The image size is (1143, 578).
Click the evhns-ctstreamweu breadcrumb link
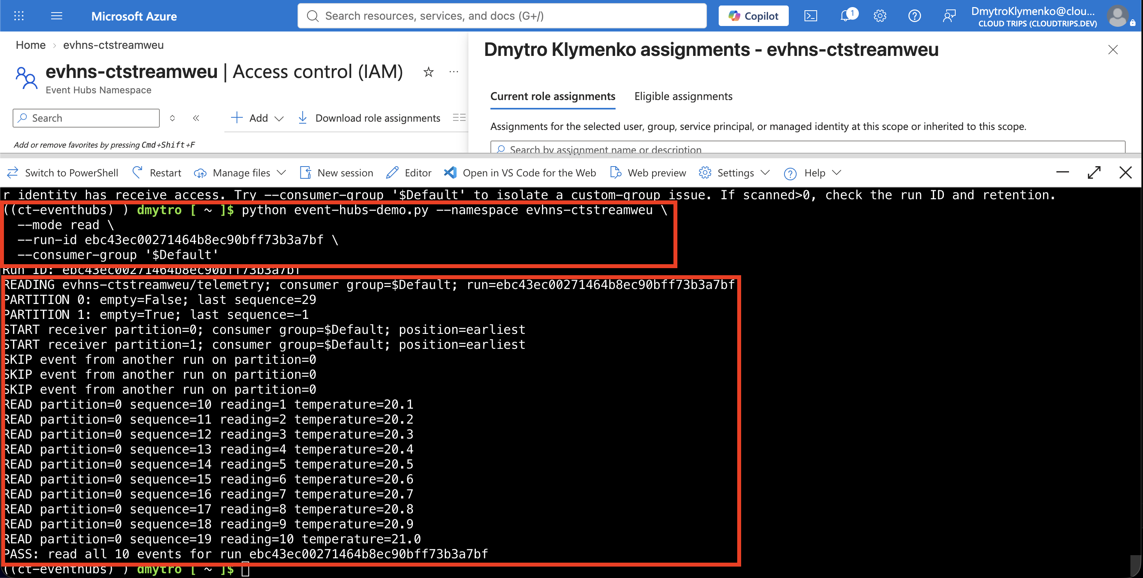click(x=113, y=45)
